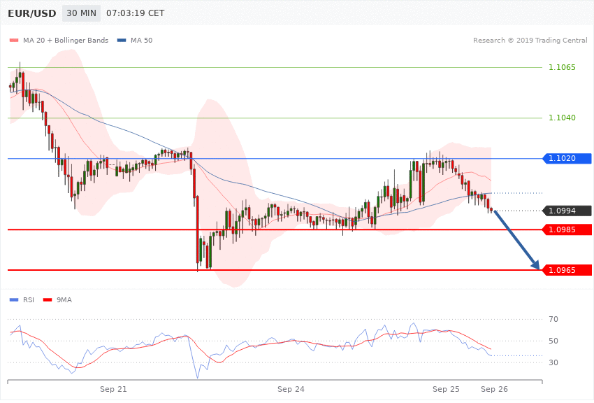Click the 9MA legend label
Screen dimensions: 594x403
(64, 300)
